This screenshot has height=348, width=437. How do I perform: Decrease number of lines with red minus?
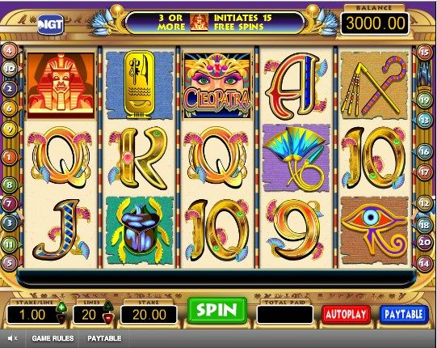108,318
